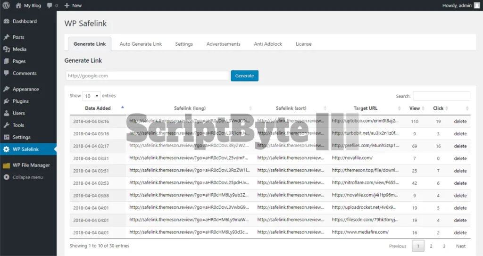
Task: Switch to the Auto Generate Link tab
Action: (141, 44)
